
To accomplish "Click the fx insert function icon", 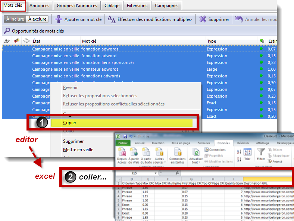I will click(x=177, y=173).
